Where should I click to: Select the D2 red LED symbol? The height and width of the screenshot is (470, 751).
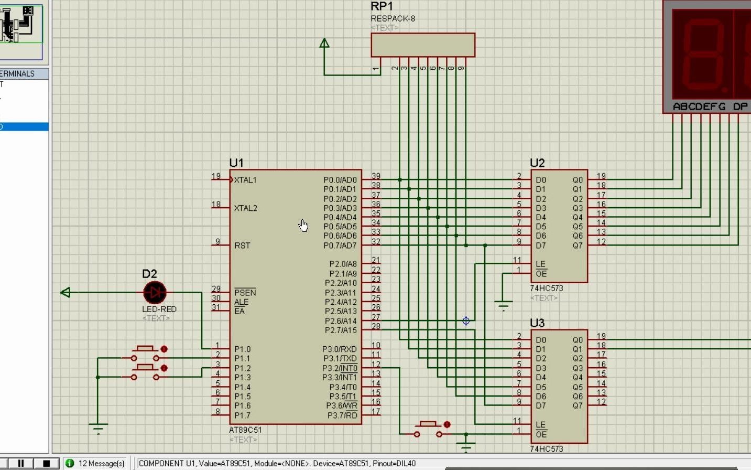pos(155,293)
